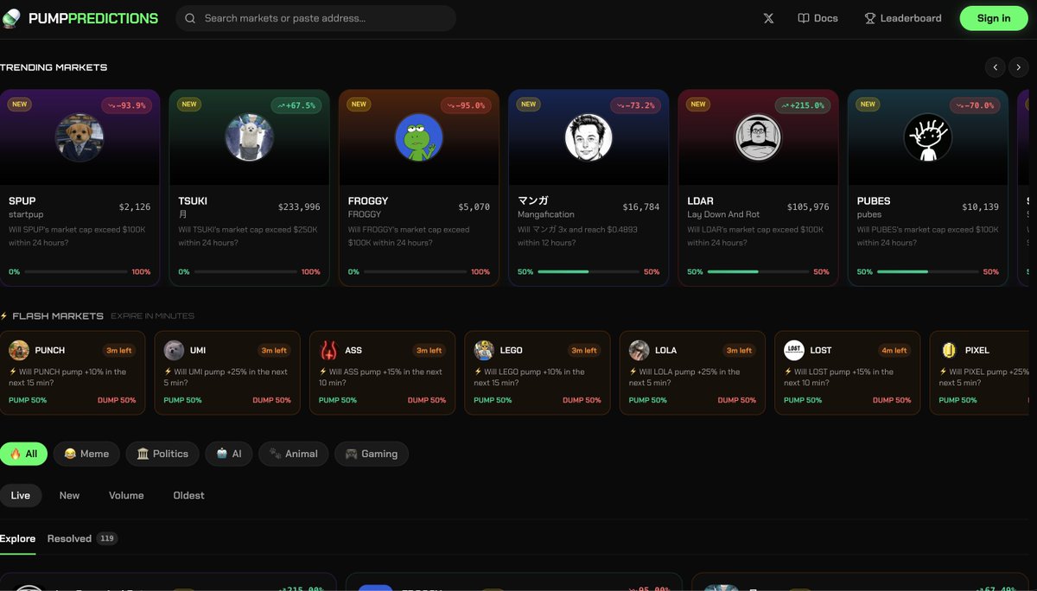Click the FROGGY $5,070 market cap
This screenshot has height=591, width=1037.
point(474,207)
